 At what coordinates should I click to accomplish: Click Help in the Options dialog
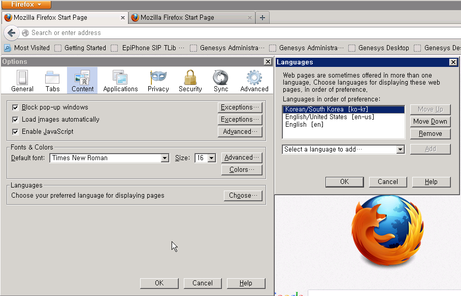246,283
